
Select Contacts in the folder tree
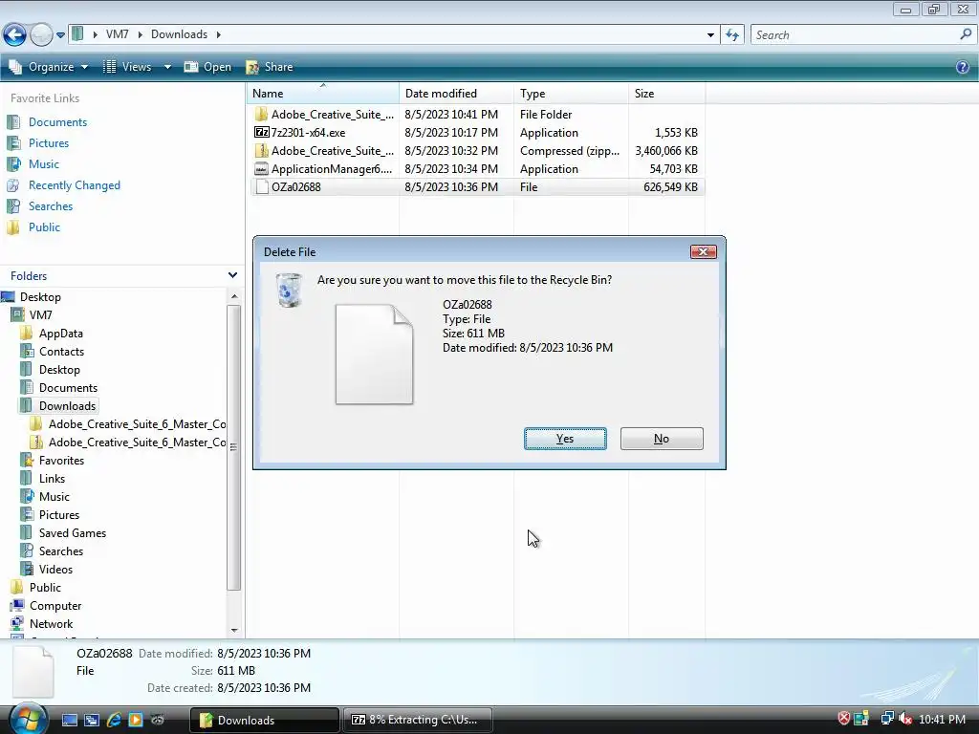[x=61, y=352]
